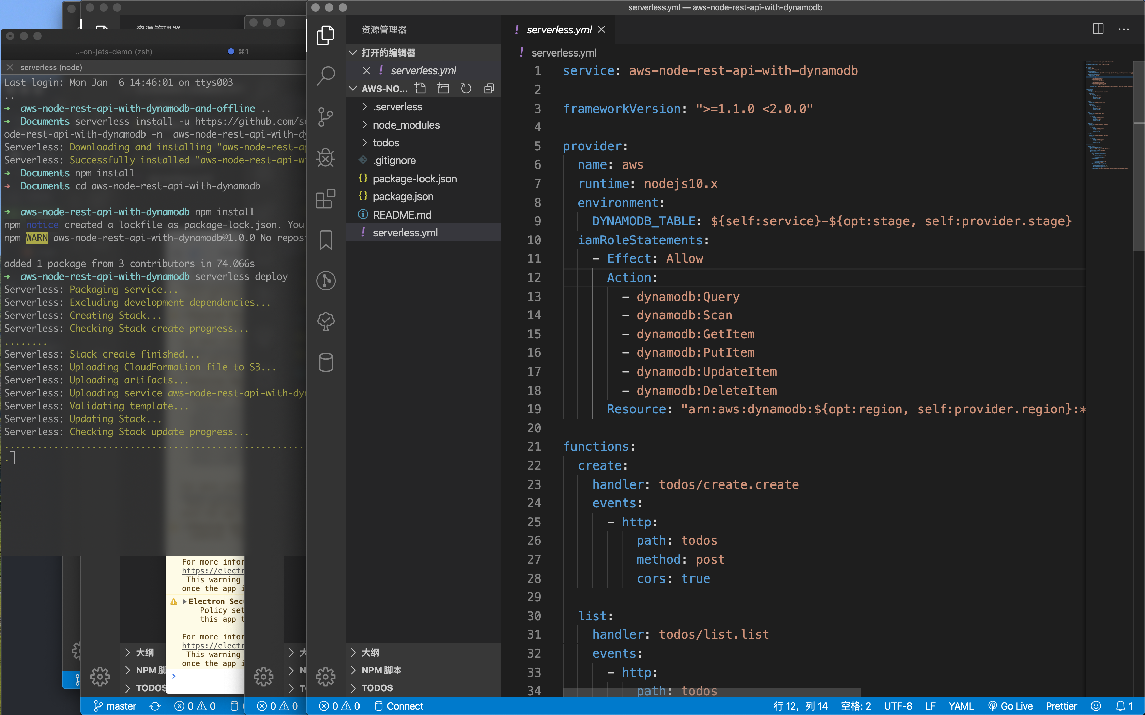Image resolution: width=1145 pixels, height=715 pixels.
Task: Click the Refresh Explorer icon
Action: point(466,89)
